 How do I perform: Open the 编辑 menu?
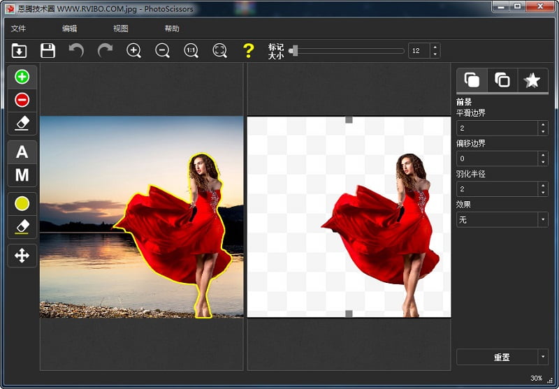(69, 29)
